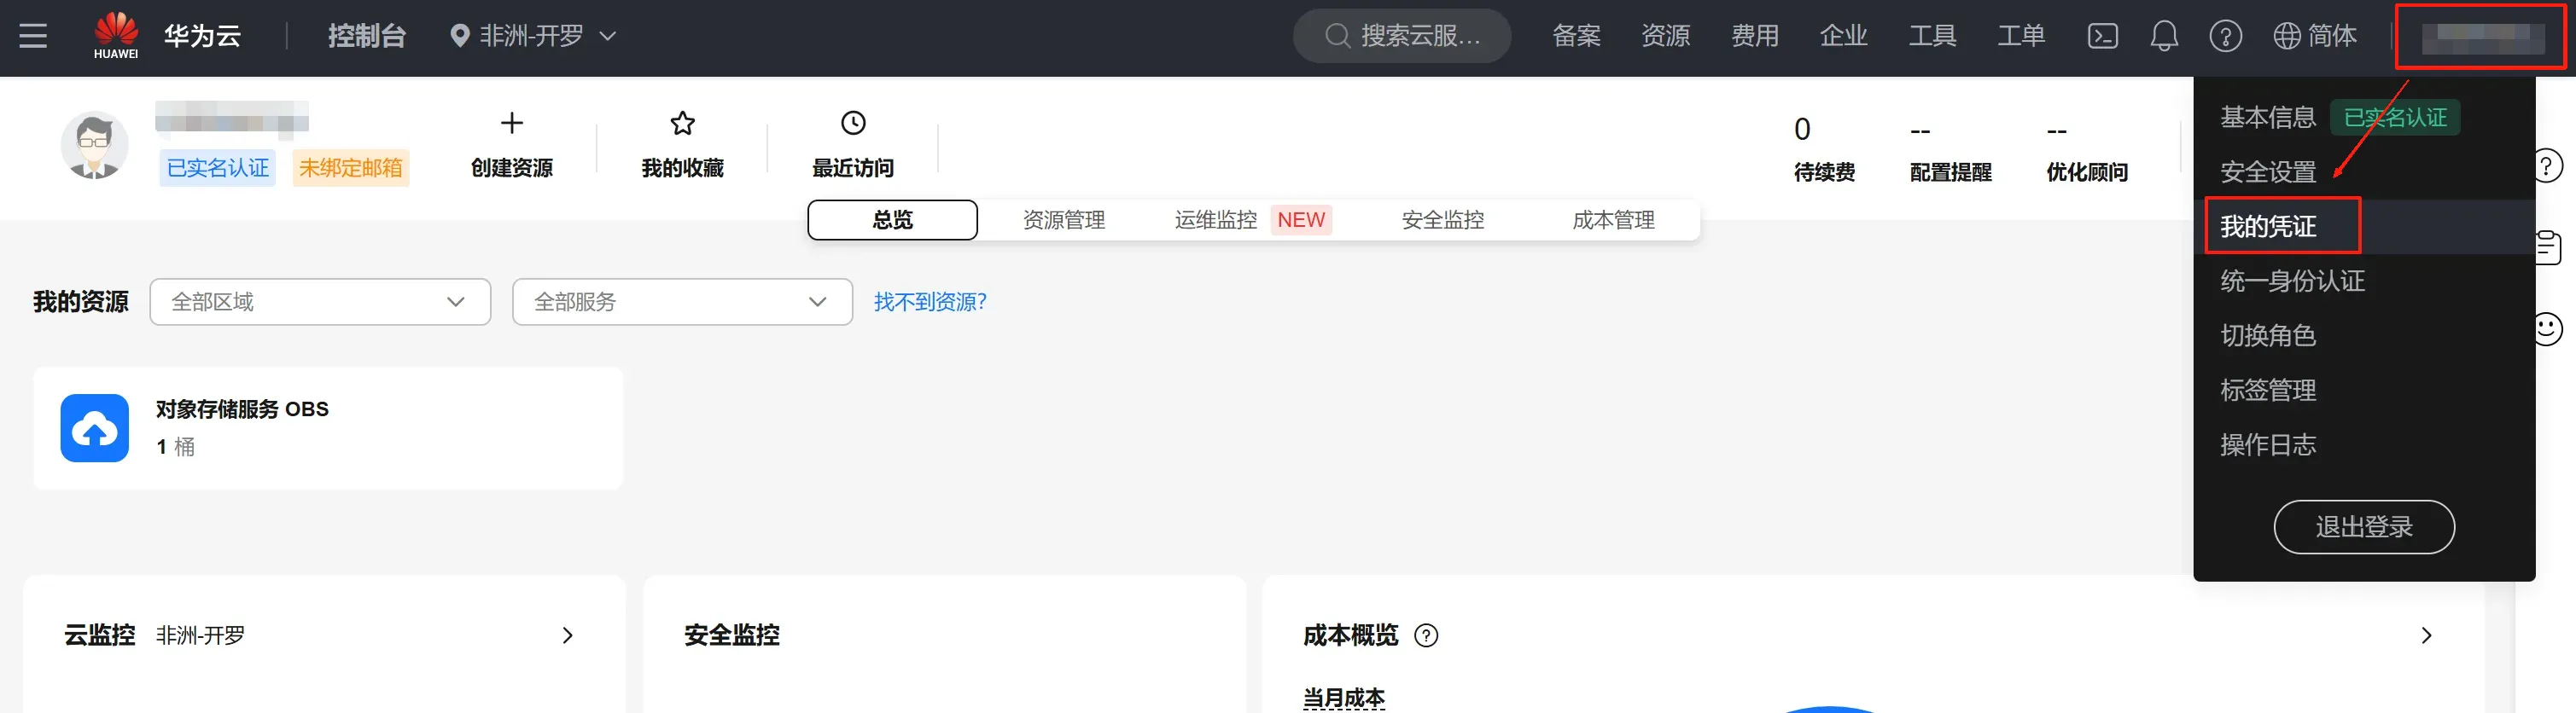
Task: Click the NEW badge on 运维监控
Action: point(1301,220)
